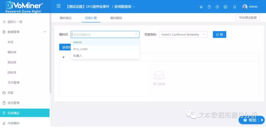Open the Holsti's Coefficient Reliability dropdown

(183, 35)
